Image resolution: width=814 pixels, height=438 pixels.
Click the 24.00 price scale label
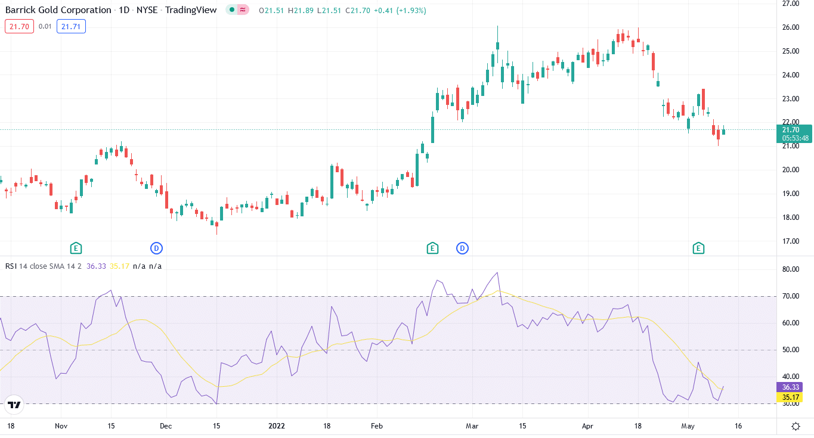[x=791, y=75]
